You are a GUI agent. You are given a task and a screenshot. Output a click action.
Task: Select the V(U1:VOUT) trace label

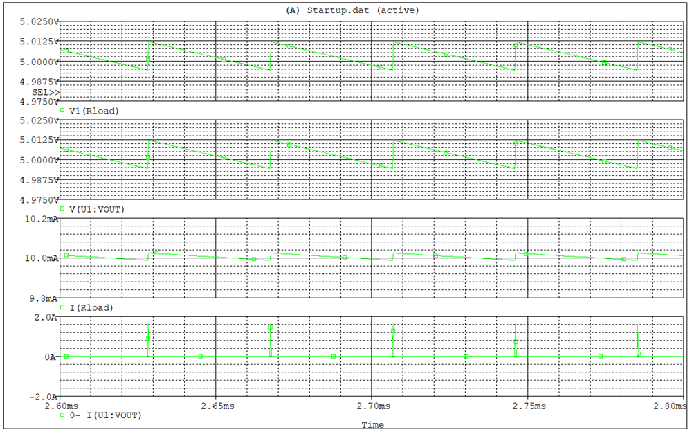pyautogui.click(x=96, y=209)
